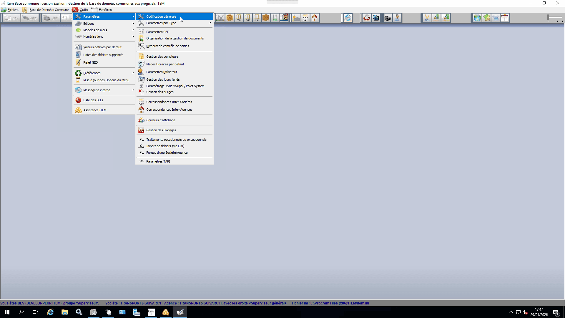Image resolution: width=565 pixels, height=318 pixels.
Task: Open the Fichiers menu
Action: pos(10,10)
